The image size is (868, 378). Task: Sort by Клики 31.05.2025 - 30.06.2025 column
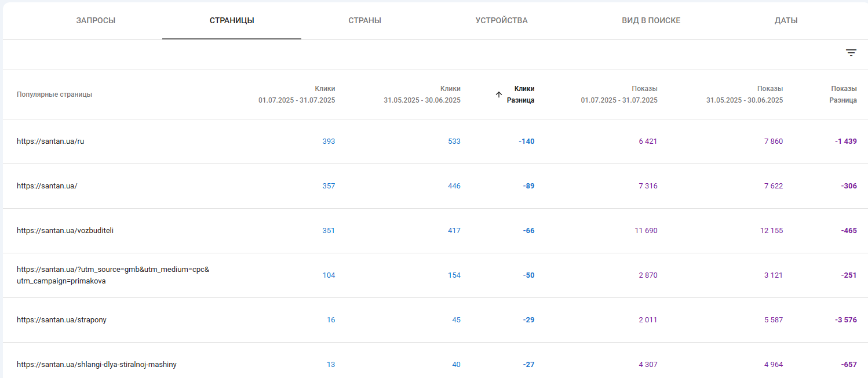tap(422, 94)
